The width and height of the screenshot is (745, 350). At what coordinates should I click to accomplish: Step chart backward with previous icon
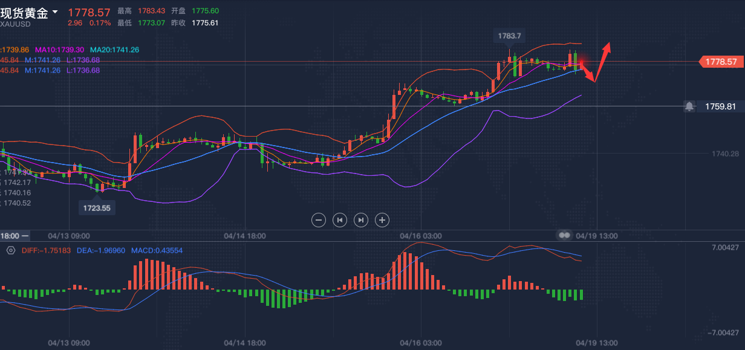click(340, 220)
